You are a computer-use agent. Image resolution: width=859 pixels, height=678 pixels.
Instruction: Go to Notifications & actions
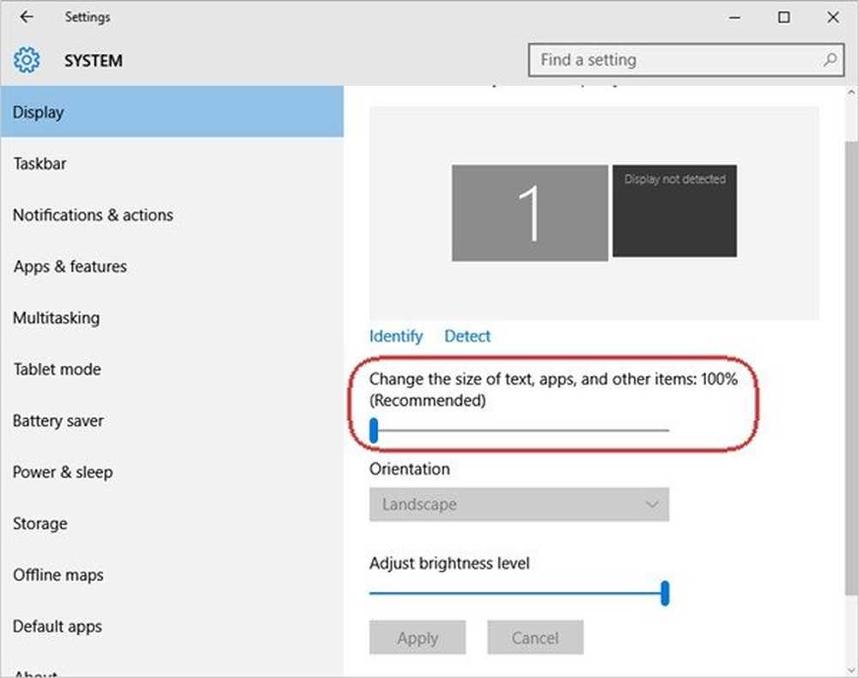pos(93,215)
